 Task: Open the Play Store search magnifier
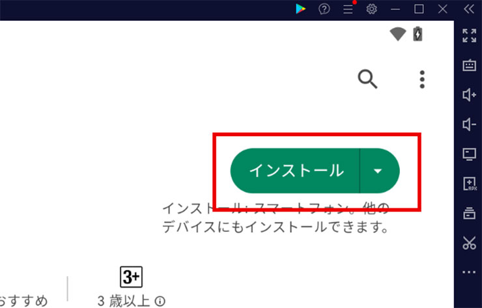[368, 79]
